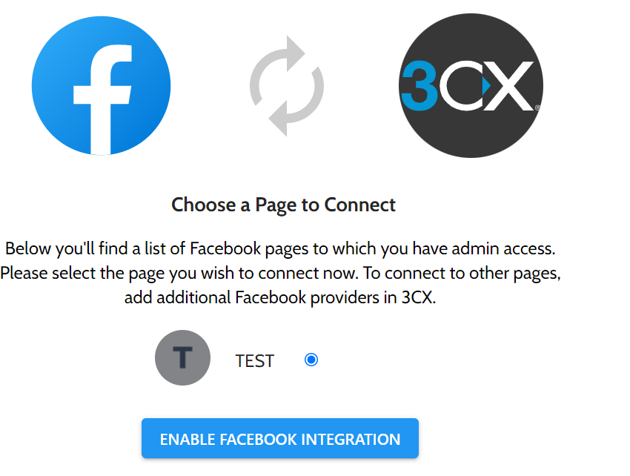This screenshot has height=476, width=630.
Task: Click the TEST page name label
Action: [x=255, y=361]
